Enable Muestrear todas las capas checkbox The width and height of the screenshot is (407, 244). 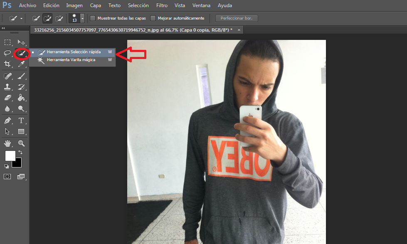tap(93, 18)
